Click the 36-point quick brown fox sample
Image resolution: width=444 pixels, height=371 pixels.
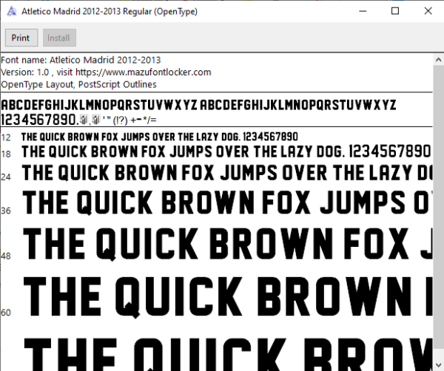click(x=227, y=202)
